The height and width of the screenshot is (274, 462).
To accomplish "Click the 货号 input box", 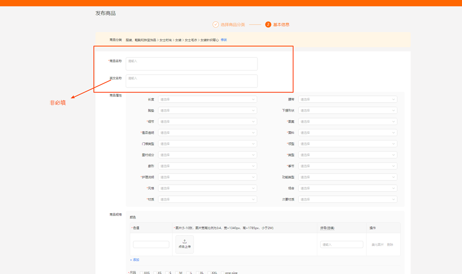I will [x=341, y=244].
